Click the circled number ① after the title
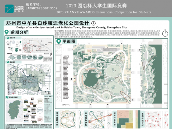 [94, 23]
